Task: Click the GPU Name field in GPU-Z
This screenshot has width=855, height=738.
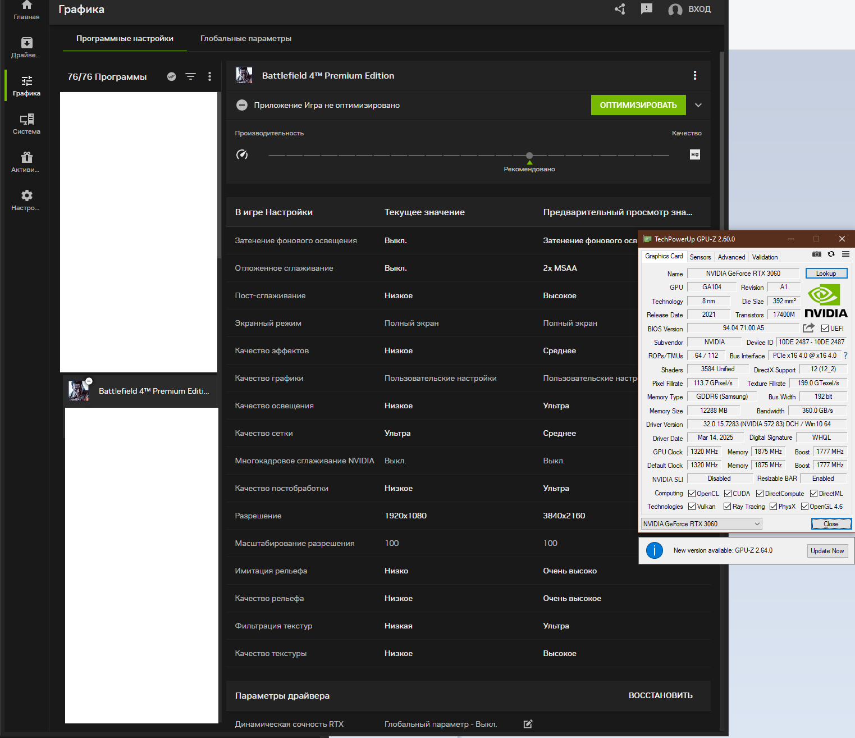Action: 743,274
